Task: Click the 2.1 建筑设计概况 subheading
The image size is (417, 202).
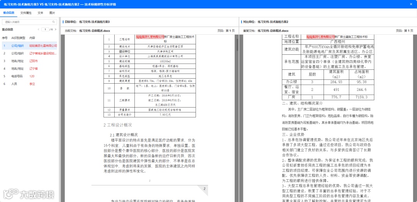Action: 124,135
